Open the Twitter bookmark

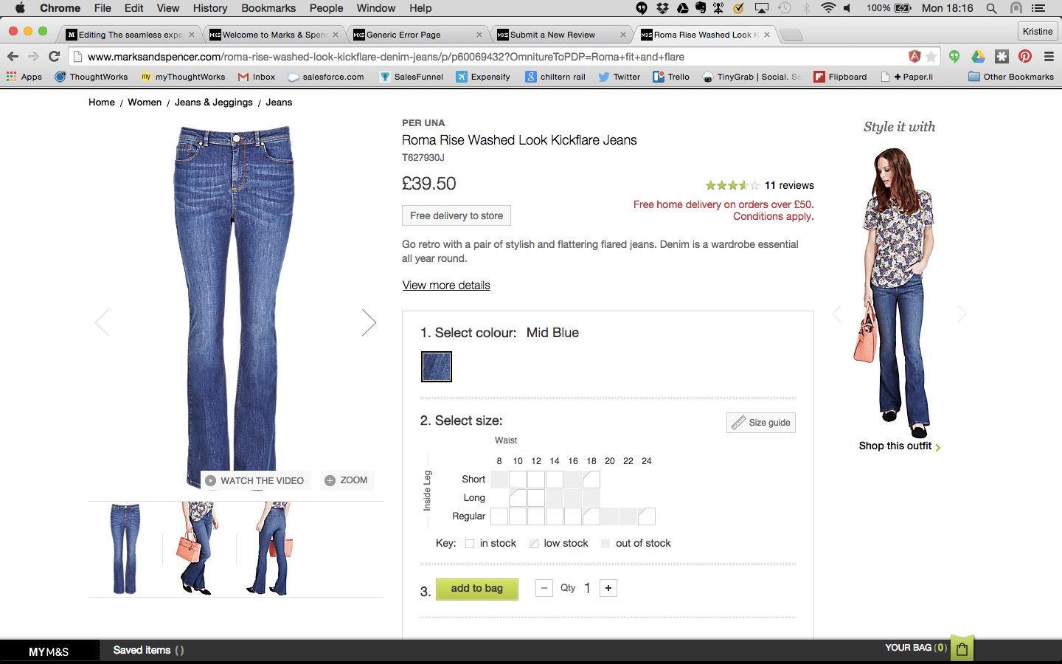coord(619,77)
